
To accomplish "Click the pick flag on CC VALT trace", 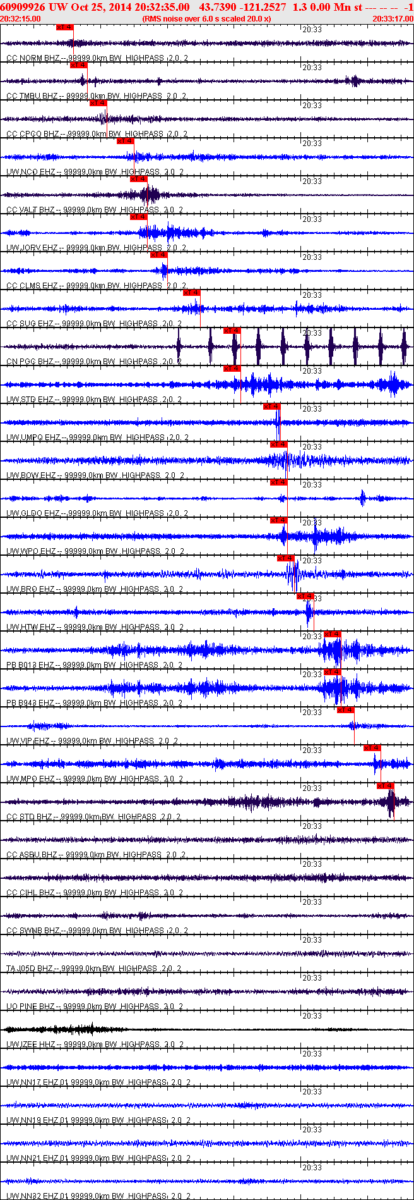I will tap(139, 179).
